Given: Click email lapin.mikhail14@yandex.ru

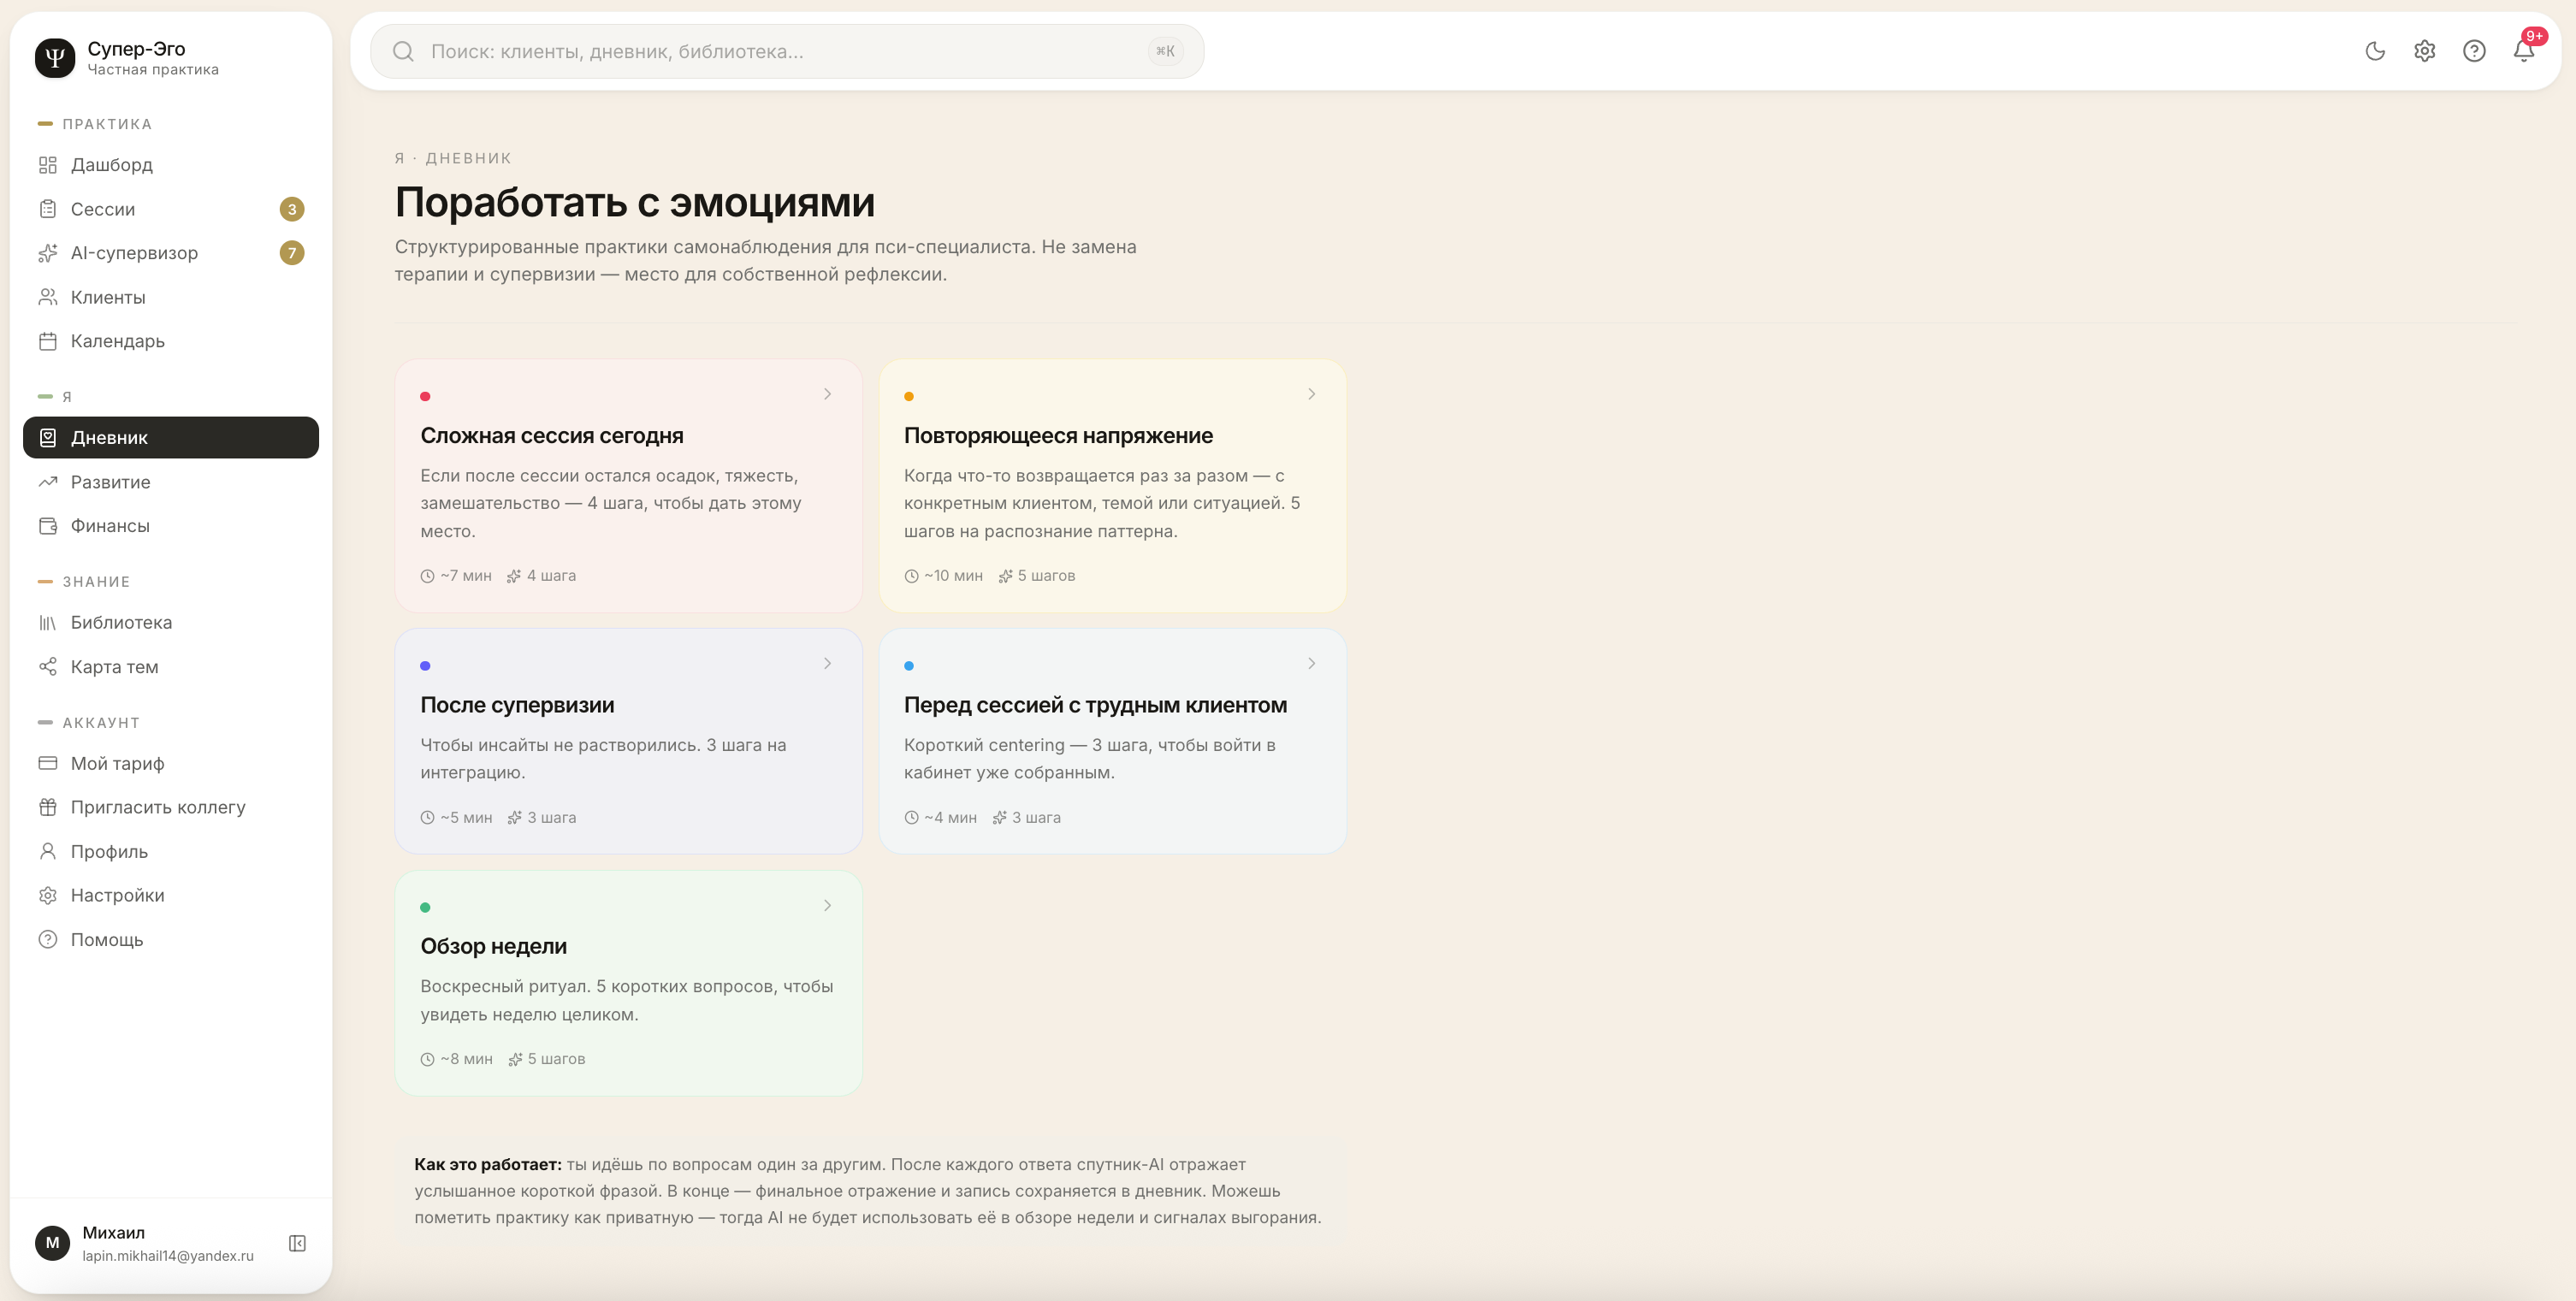Looking at the screenshot, I should pos(168,1256).
